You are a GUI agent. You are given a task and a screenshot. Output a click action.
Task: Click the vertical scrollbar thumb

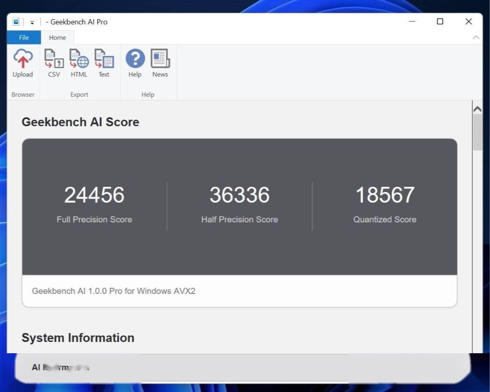click(477, 132)
